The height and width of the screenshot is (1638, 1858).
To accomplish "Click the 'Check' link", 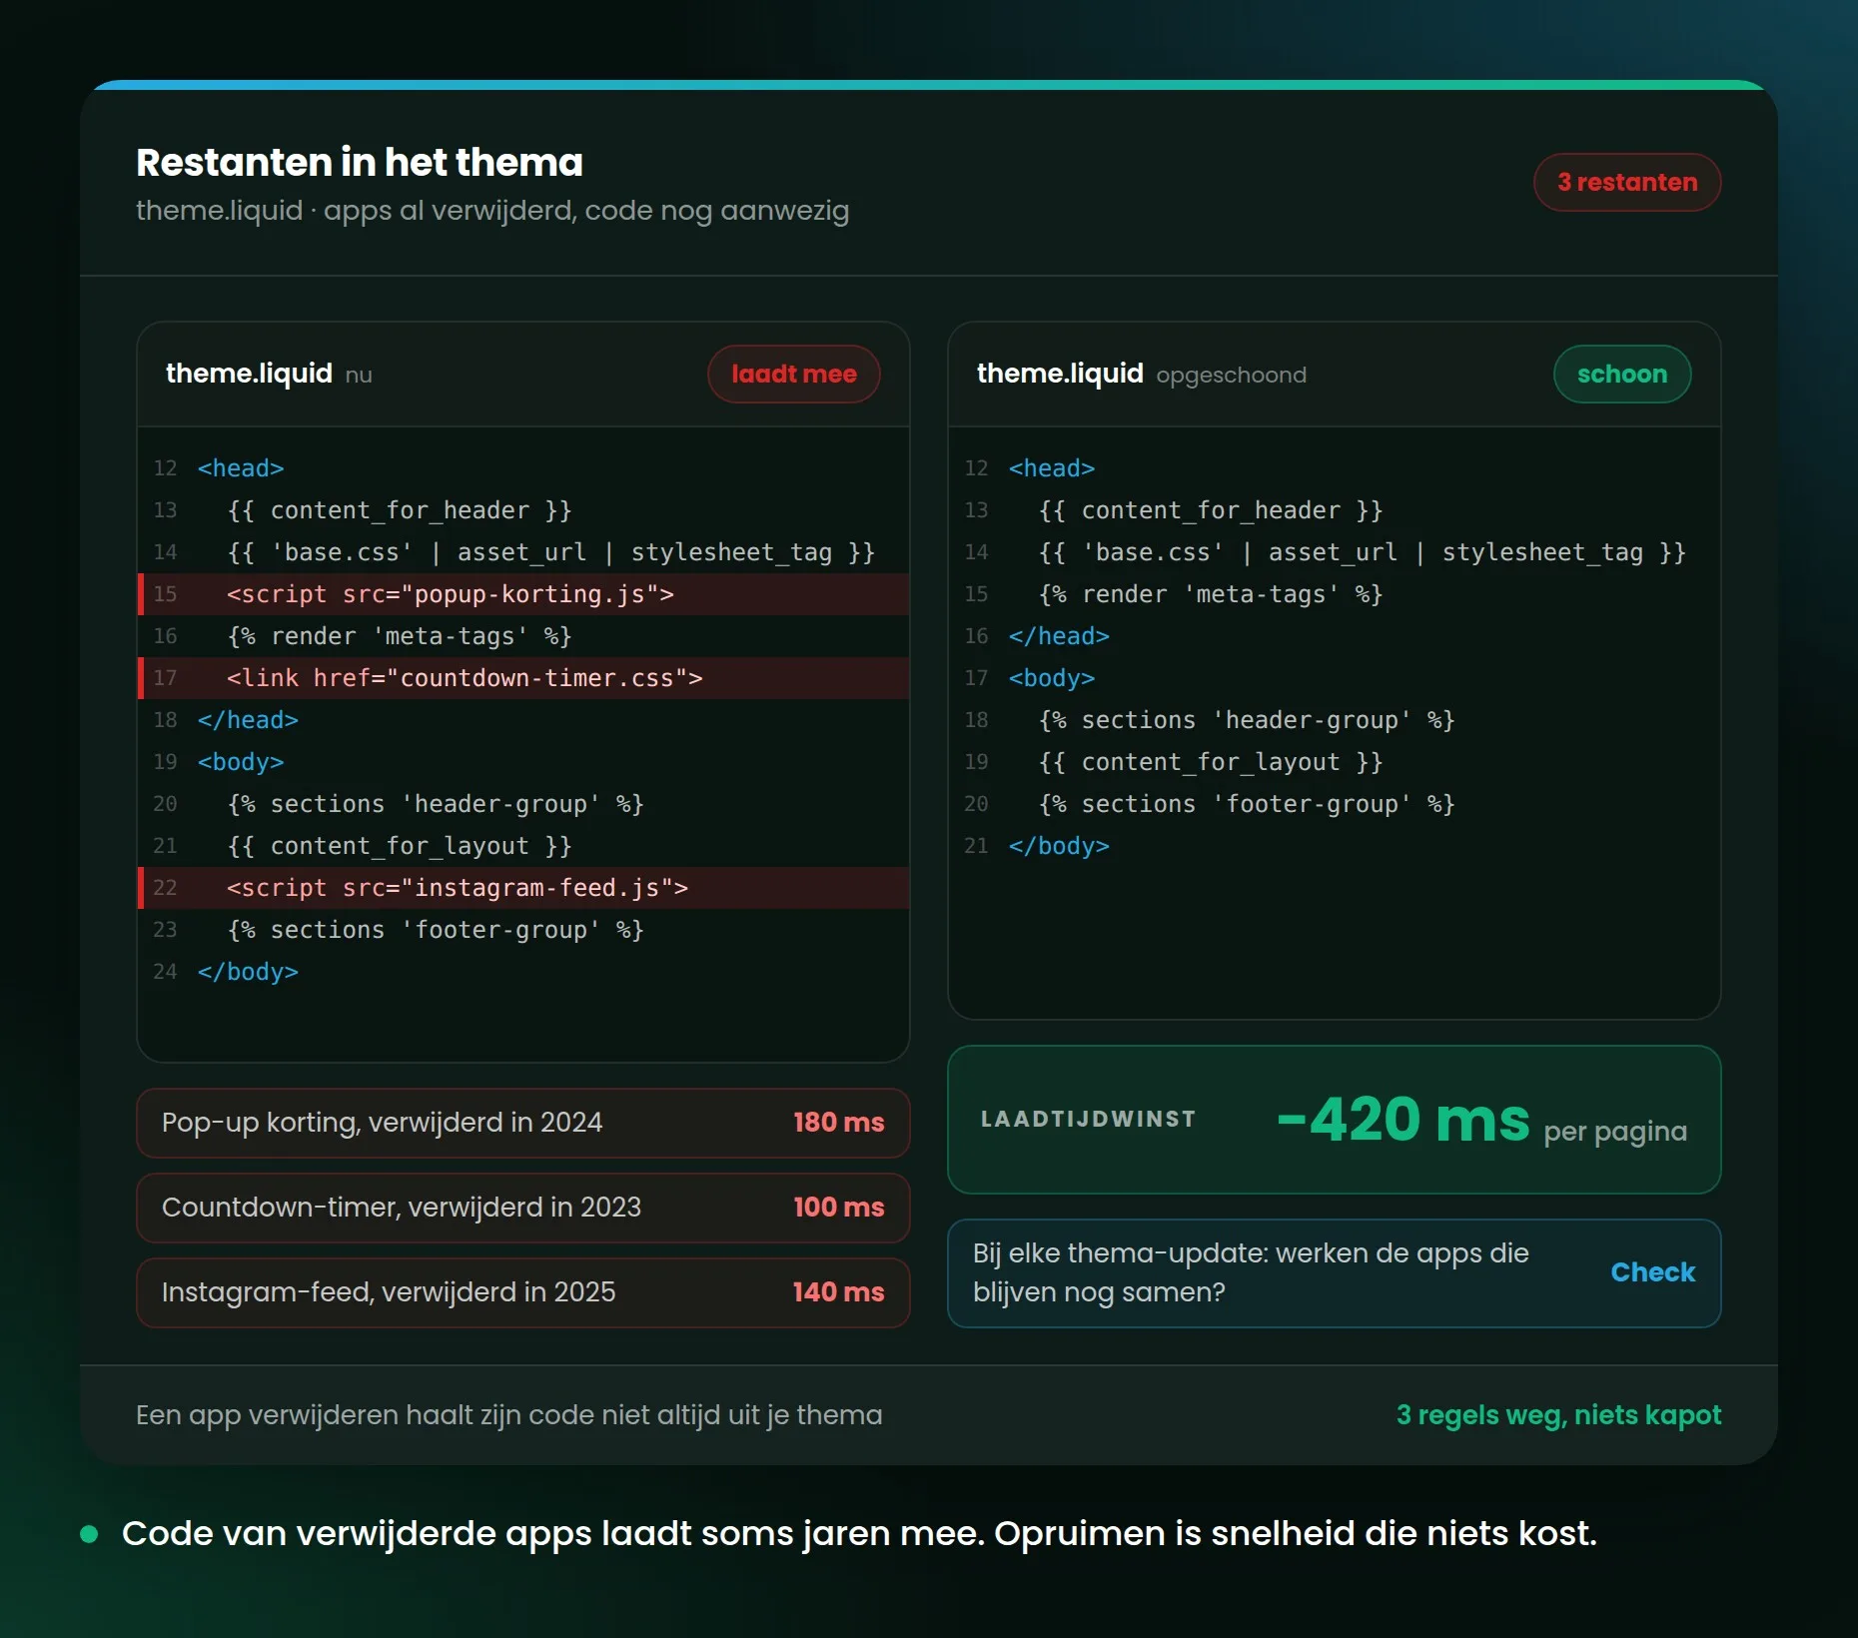I will click(1652, 1272).
